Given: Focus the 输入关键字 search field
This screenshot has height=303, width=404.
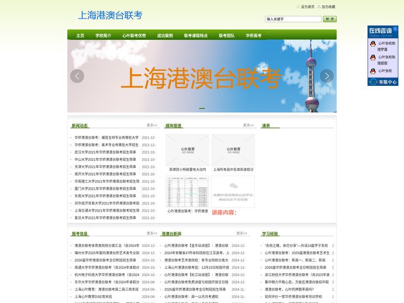Looking at the screenshot, I should tap(293, 19).
